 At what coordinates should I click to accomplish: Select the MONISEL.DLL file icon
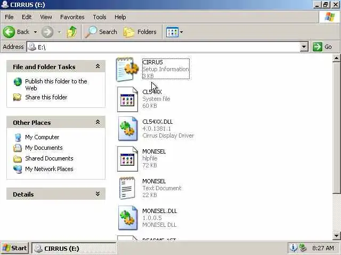128,218
